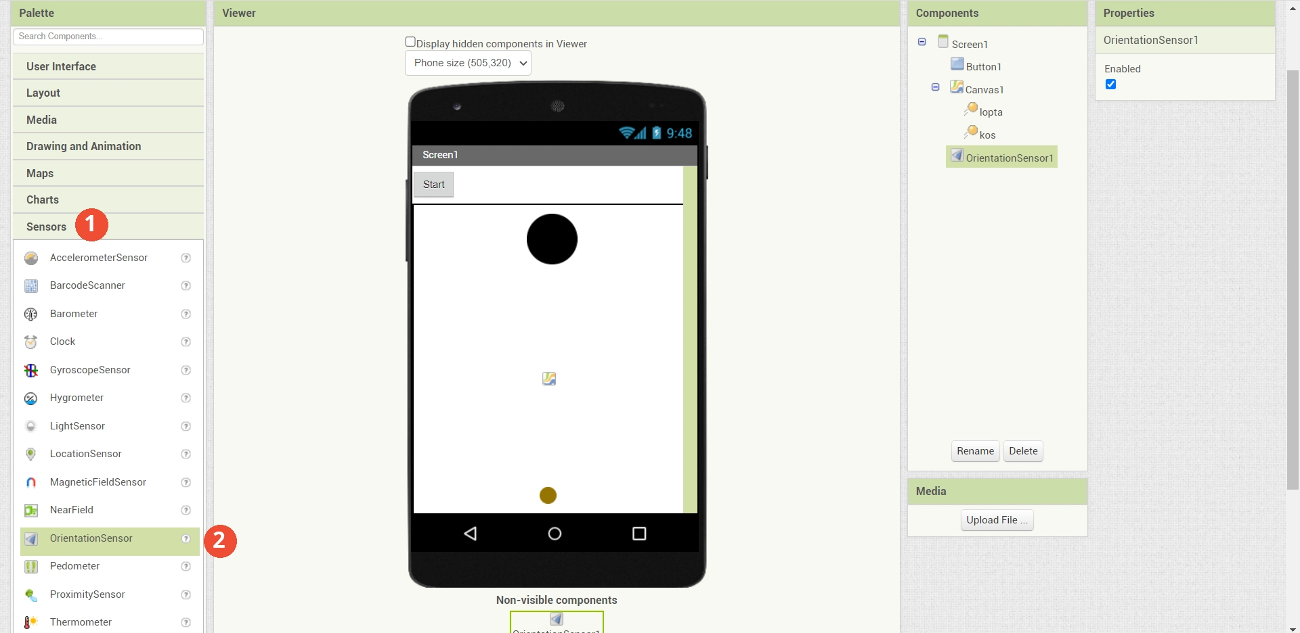Screen dimensions: 1300x633
Task: Open help for GyroscopeSensor
Action: click(186, 371)
